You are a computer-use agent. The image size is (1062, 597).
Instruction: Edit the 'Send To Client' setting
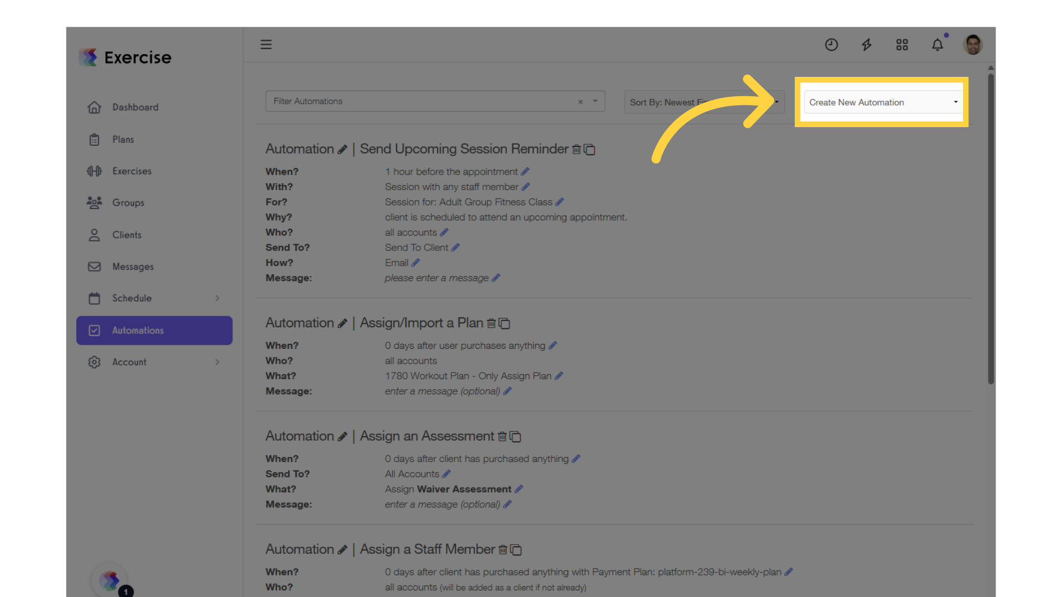[x=456, y=248]
